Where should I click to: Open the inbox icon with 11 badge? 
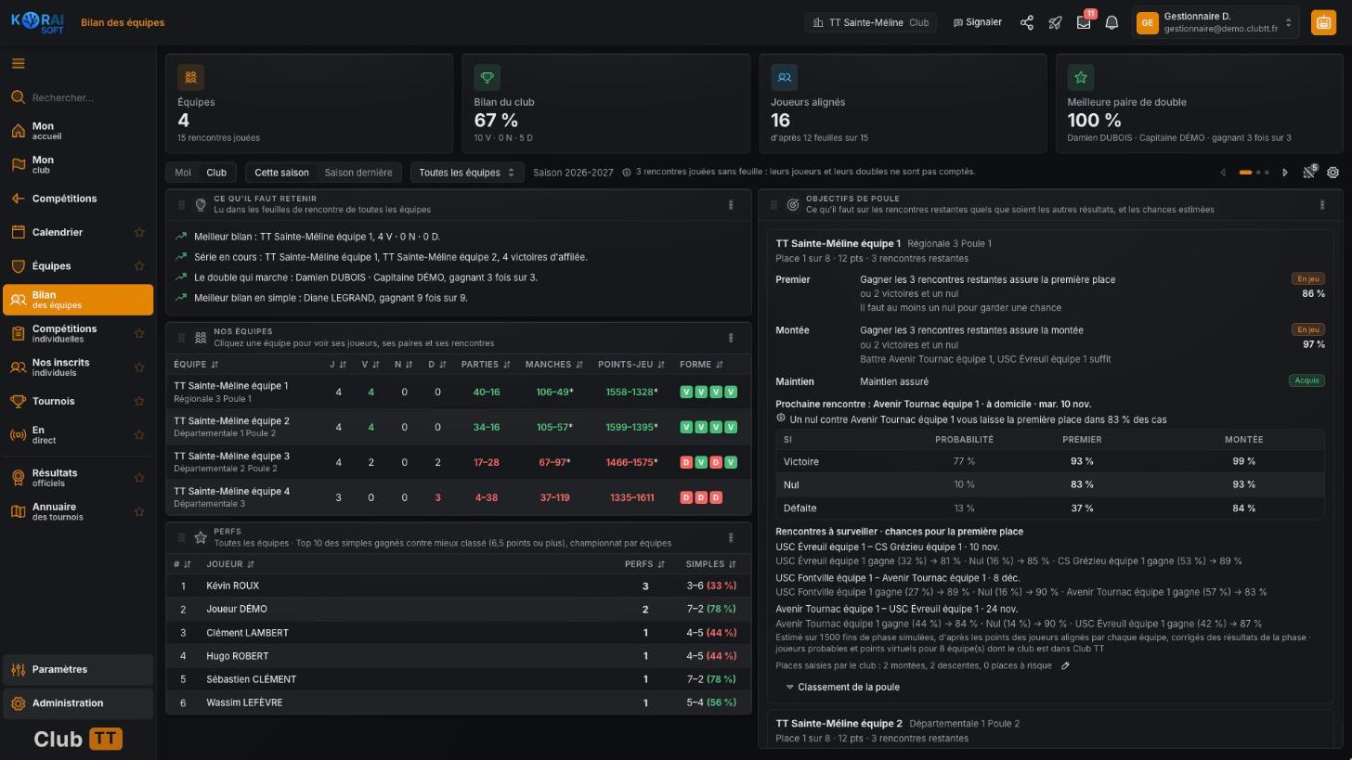tap(1084, 22)
